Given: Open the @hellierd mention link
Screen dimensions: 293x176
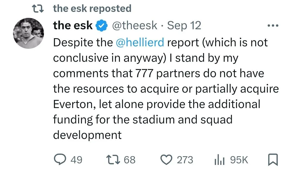Looking at the screenshot, I should click(140, 43).
